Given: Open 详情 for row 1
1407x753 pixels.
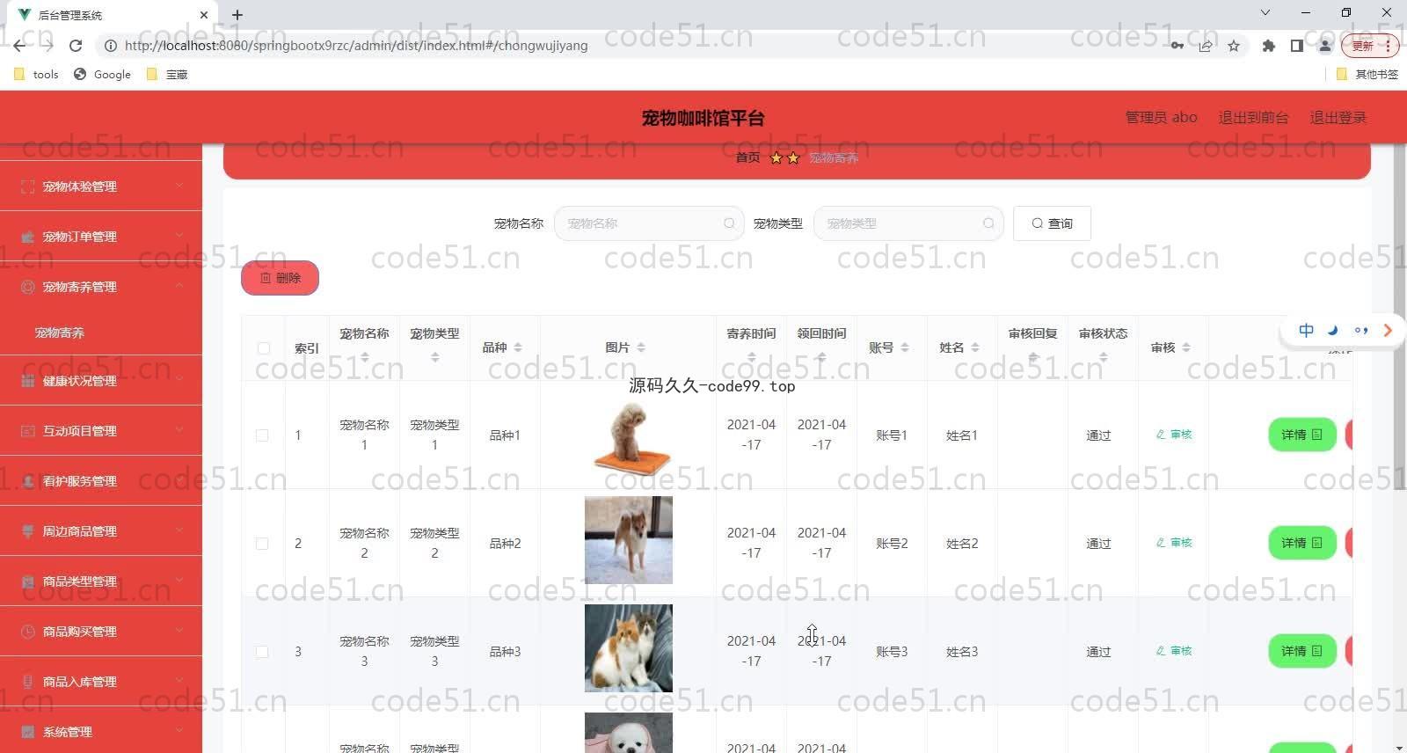Looking at the screenshot, I should pos(1302,435).
